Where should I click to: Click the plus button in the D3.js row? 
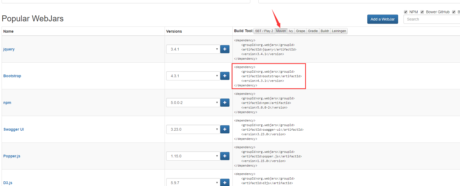click(225, 182)
